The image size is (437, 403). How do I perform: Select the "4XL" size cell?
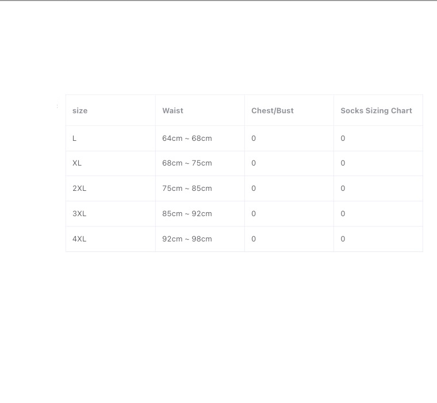(79, 239)
